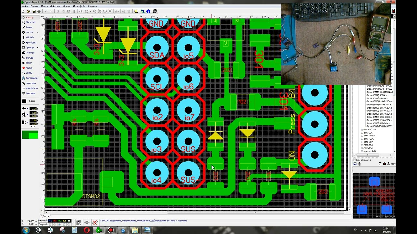Select the Линия track tool
This screenshot has height=234, width=417.
(x=31, y=27)
